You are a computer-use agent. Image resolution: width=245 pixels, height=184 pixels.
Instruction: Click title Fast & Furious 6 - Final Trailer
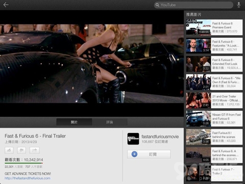click(x=35, y=136)
